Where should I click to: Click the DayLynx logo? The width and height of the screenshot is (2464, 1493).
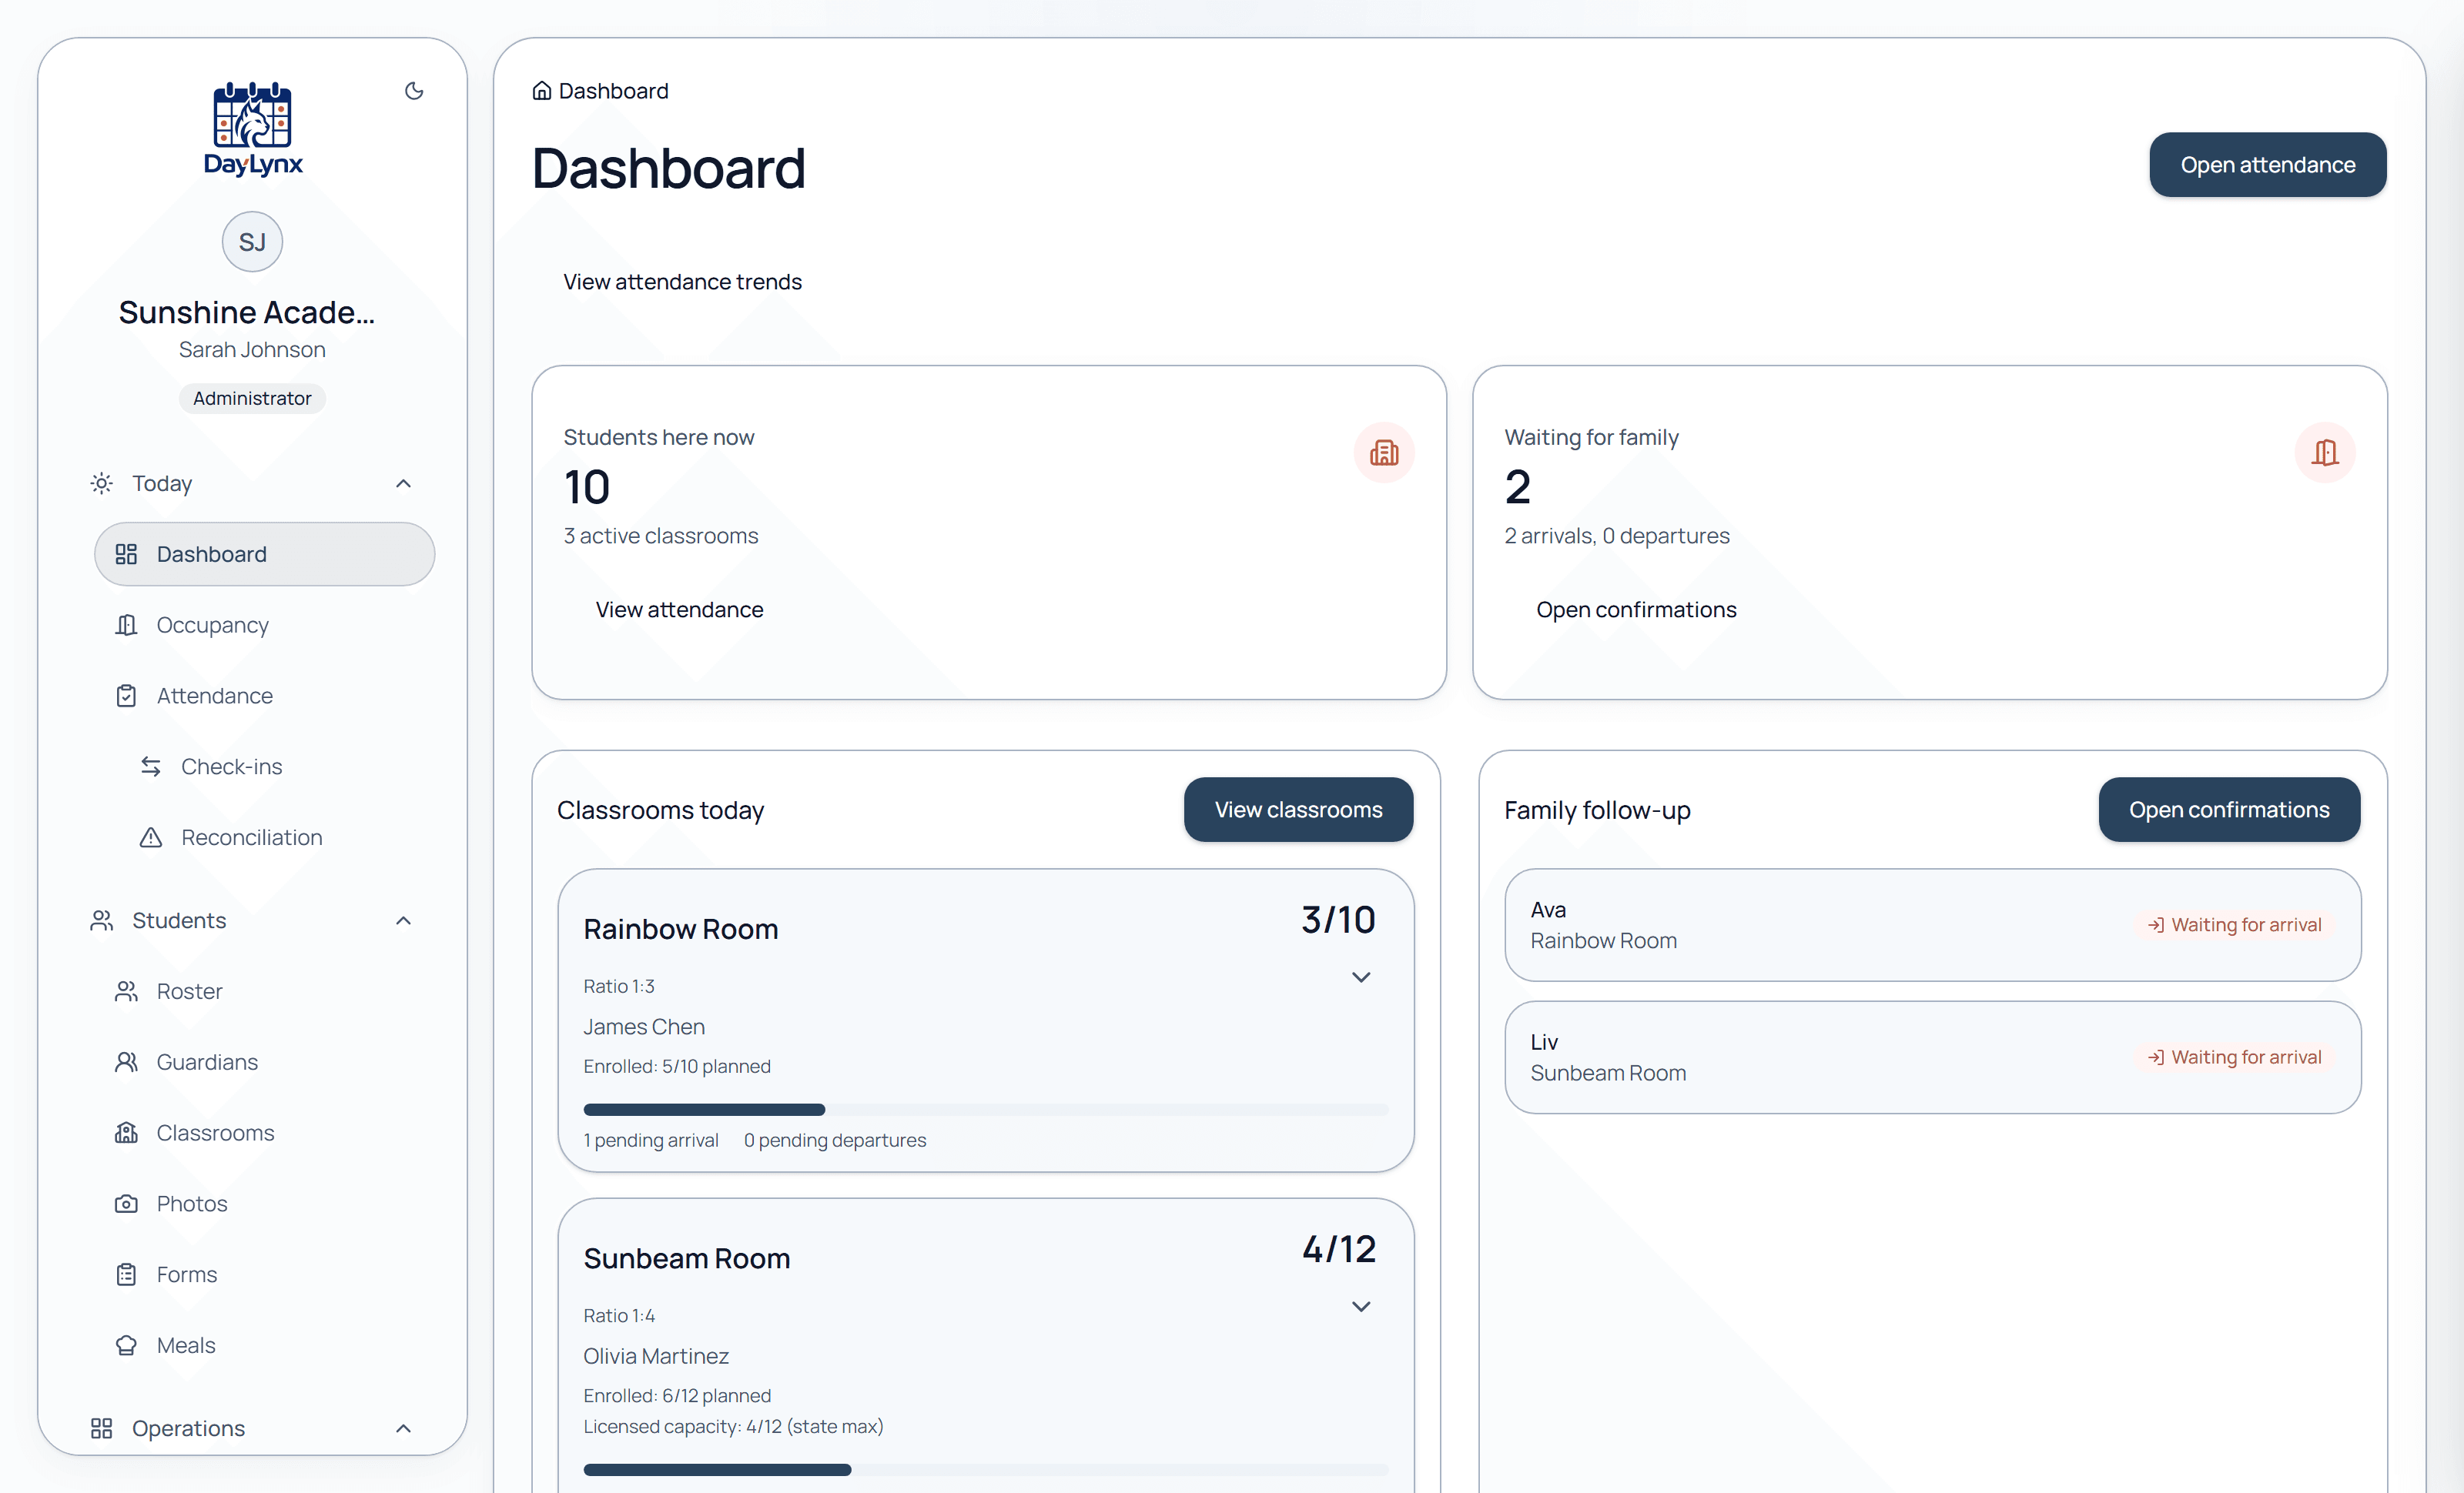point(252,129)
